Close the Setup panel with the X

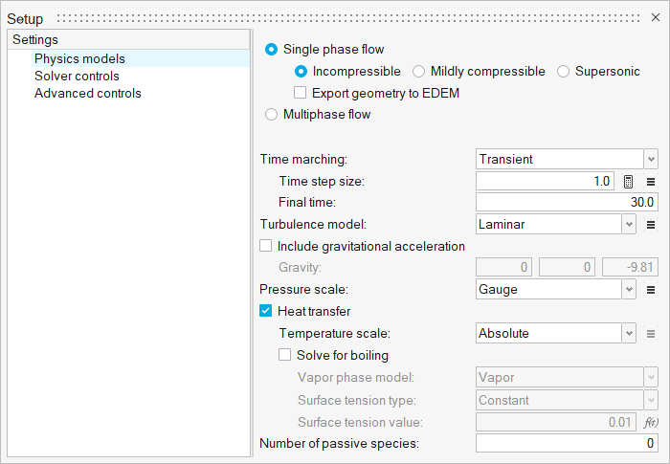click(656, 18)
